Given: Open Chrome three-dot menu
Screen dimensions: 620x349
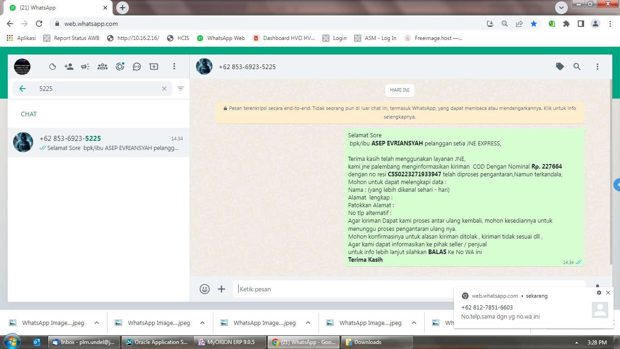Looking at the screenshot, I should coord(610,24).
